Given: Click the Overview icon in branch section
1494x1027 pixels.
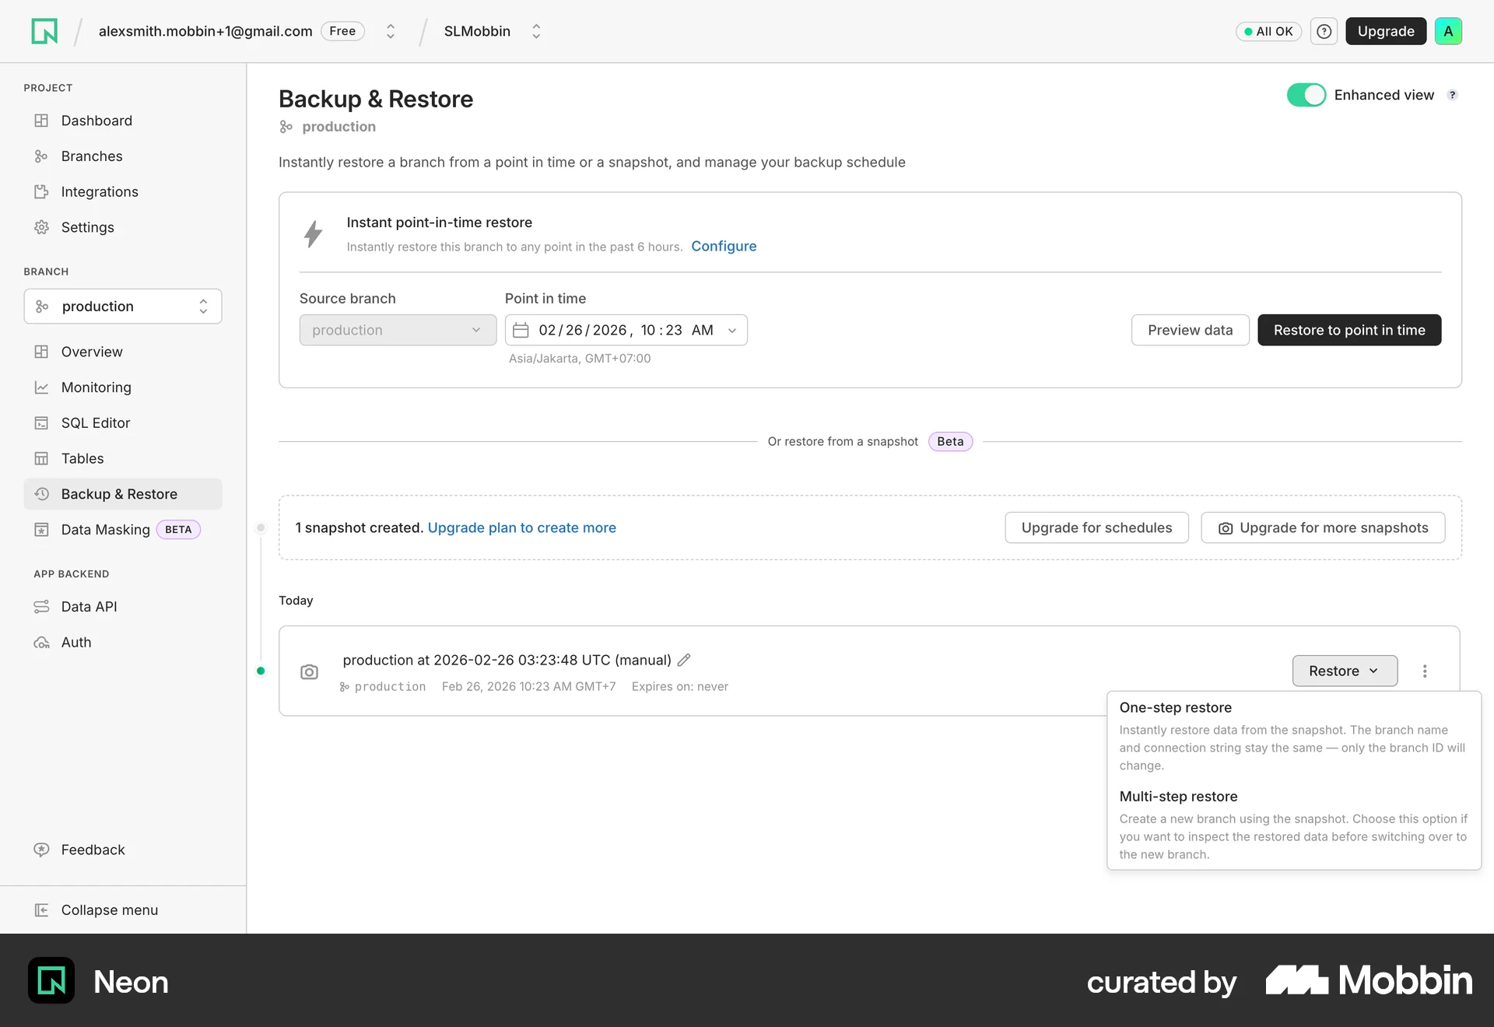Looking at the screenshot, I should click(41, 352).
